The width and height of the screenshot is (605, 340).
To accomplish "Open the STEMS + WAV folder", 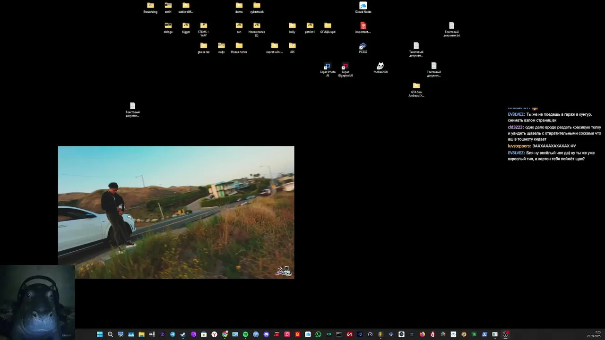I will (203, 29).
